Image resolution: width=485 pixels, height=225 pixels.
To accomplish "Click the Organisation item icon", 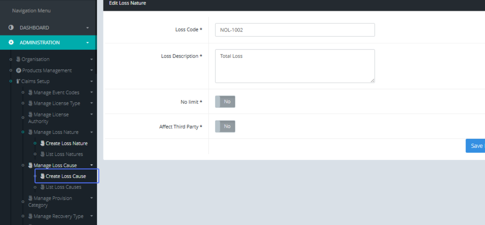I will coord(18,59).
